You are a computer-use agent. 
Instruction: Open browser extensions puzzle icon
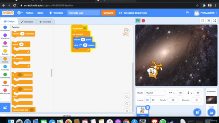(x=204, y=5)
